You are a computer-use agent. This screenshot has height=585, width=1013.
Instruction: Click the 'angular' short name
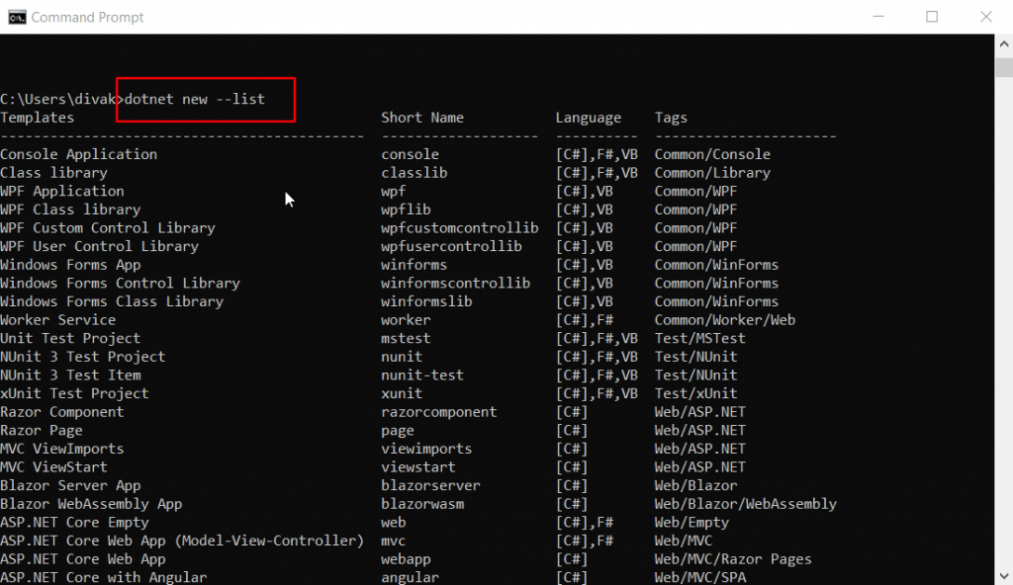point(410,577)
